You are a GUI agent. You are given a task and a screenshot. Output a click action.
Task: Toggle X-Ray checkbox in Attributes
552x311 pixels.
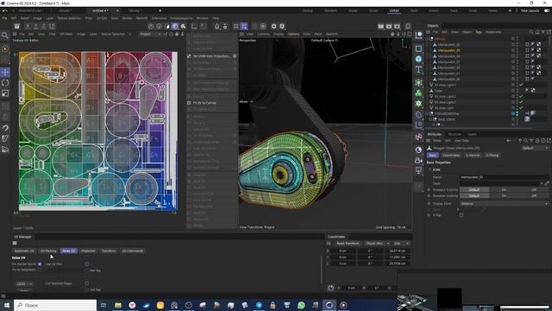(461, 215)
